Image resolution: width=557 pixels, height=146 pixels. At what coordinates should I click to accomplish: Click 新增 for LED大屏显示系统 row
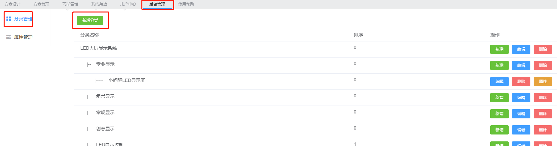pyautogui.click(x=499, y=49)
